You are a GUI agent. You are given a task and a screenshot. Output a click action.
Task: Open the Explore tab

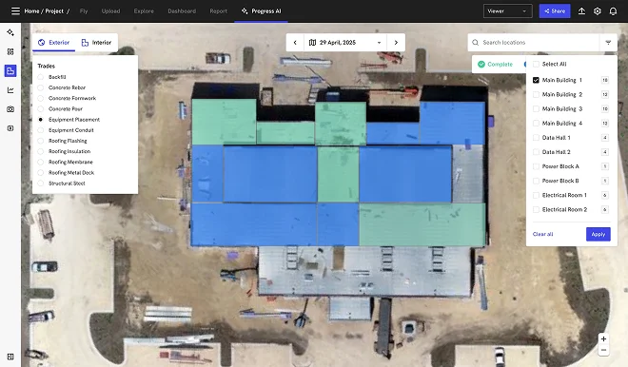click(144, 11)
